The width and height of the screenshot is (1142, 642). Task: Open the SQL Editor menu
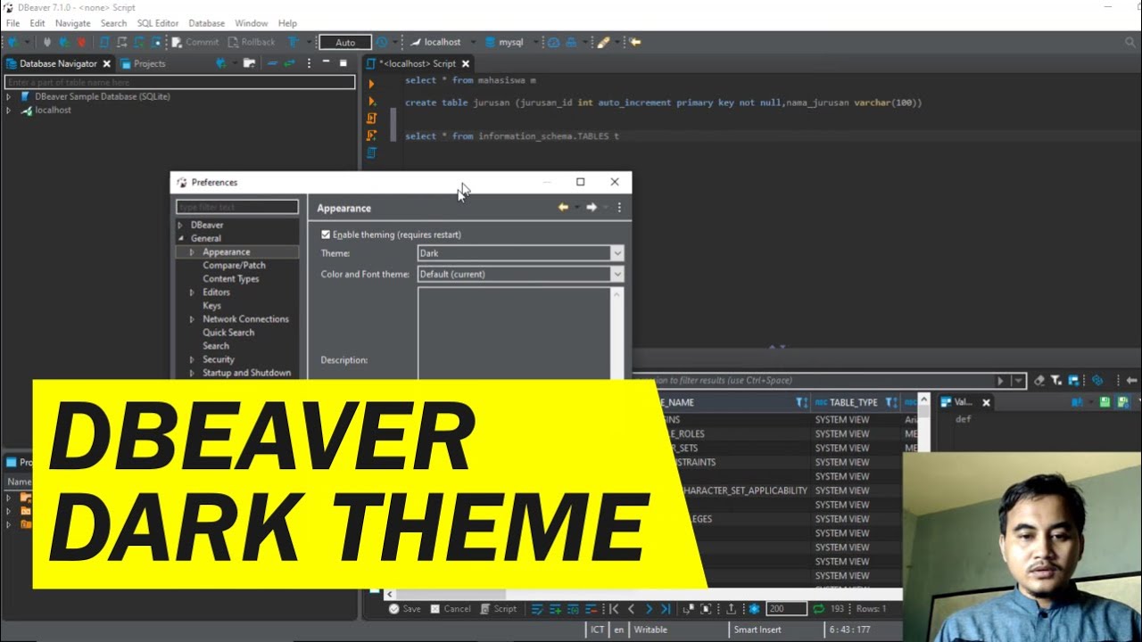pos(158,23)
